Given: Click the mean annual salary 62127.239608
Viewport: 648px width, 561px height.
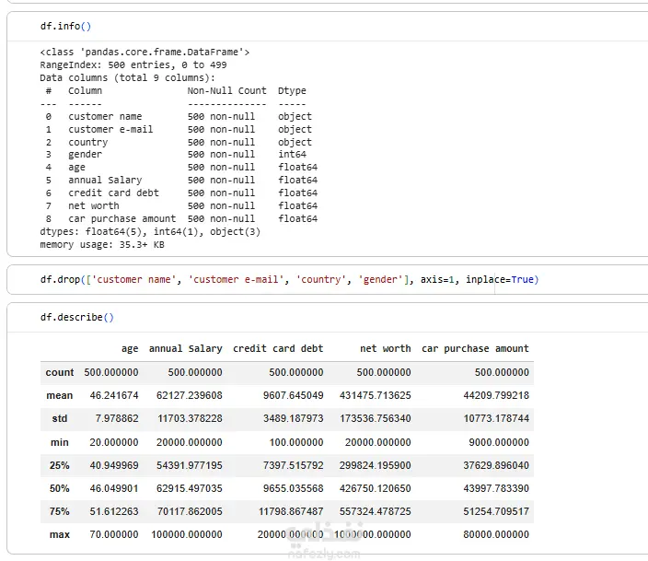Looking at the screenshot, I should [190, 395].
